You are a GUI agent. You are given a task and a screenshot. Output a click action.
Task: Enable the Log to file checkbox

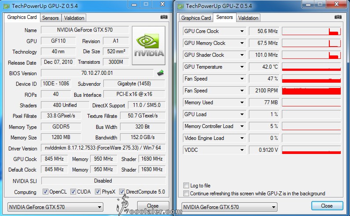[x=186, y=185]
